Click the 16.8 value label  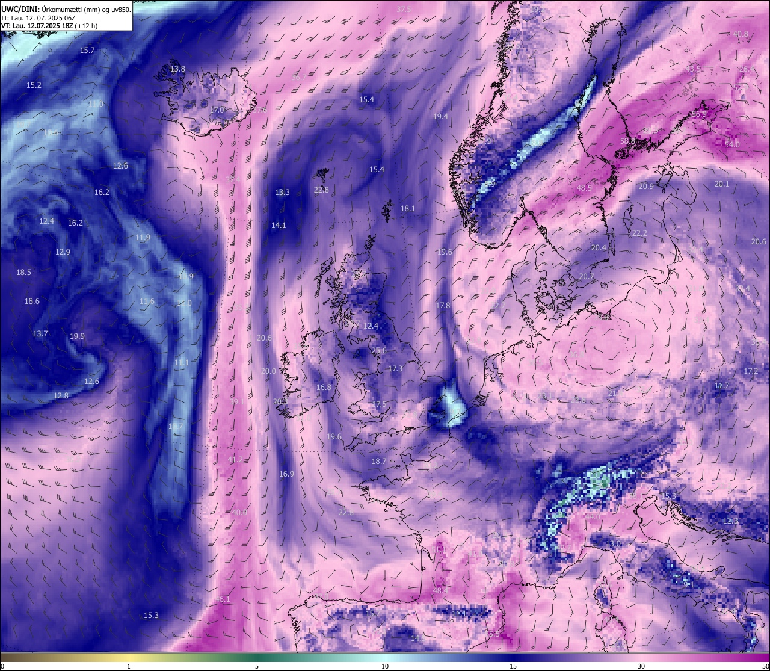(x=324, y=388)
